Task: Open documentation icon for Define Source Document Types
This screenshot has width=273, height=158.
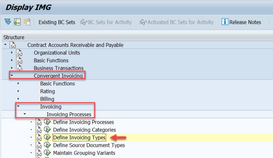Action: 39,145
